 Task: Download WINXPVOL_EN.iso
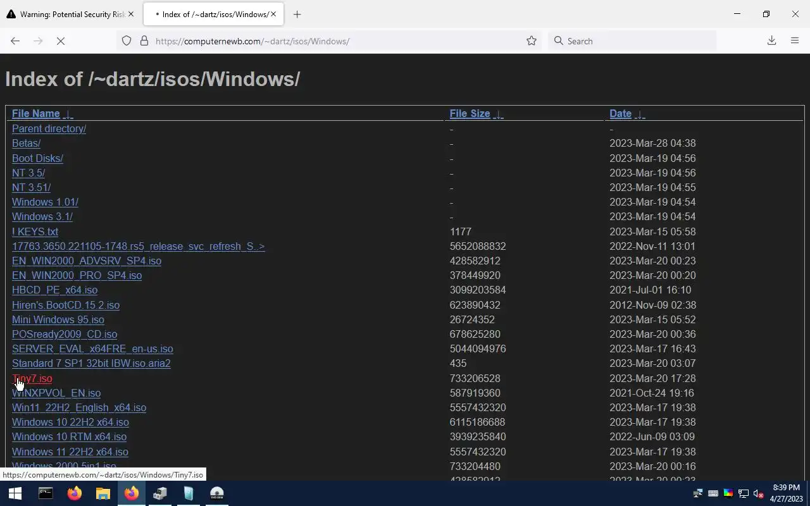(x=56, y=393)
